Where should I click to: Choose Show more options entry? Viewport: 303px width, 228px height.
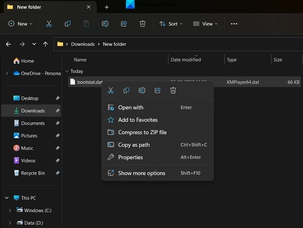(142, 173)
